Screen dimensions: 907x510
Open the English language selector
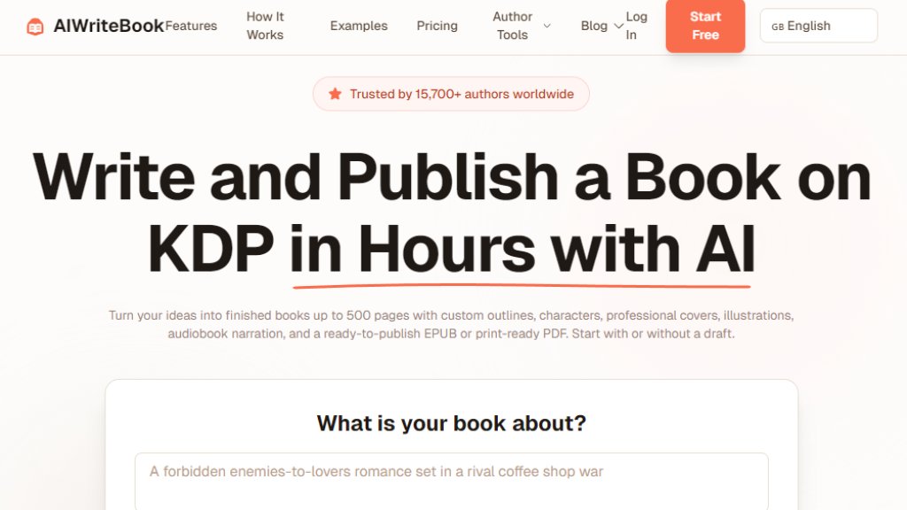[818, 26]
